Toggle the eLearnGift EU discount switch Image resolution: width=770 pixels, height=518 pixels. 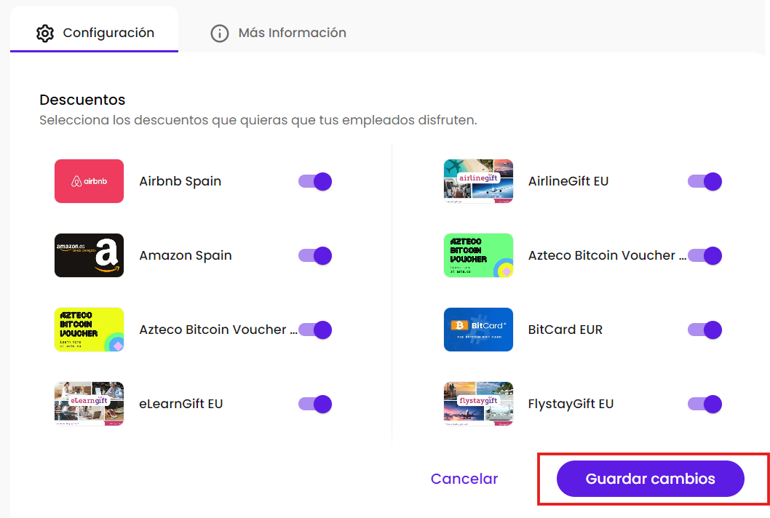315,404
